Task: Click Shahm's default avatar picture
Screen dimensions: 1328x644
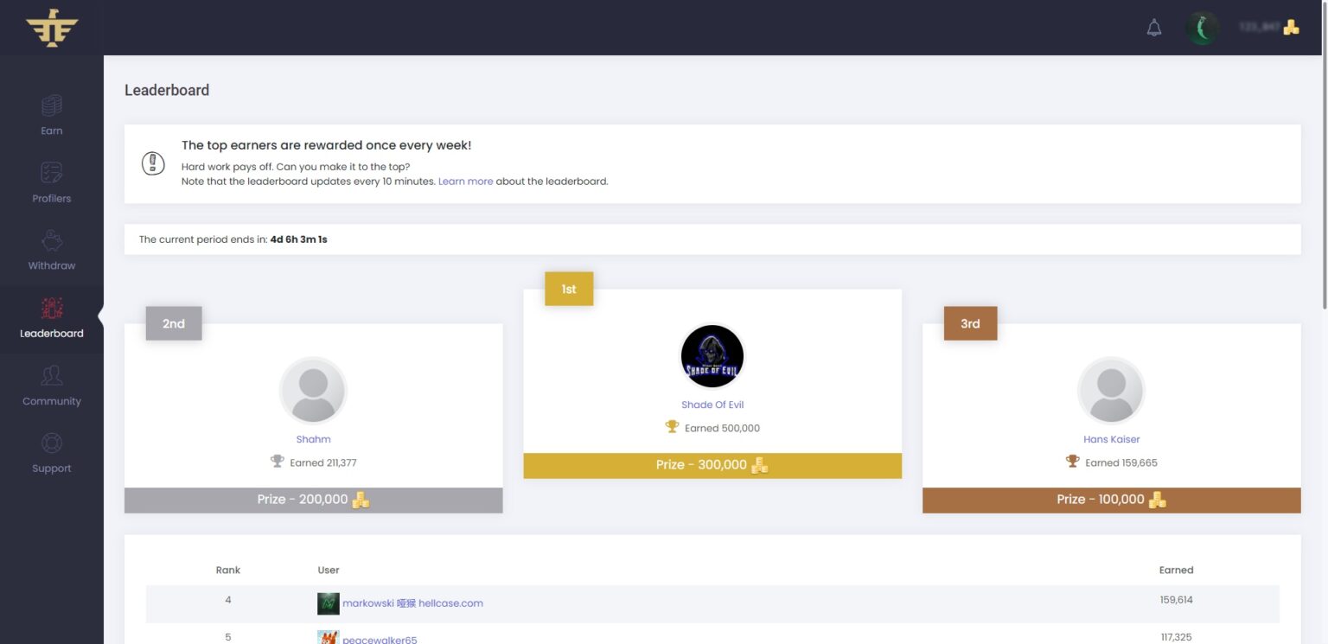Action: coord(313,391)
